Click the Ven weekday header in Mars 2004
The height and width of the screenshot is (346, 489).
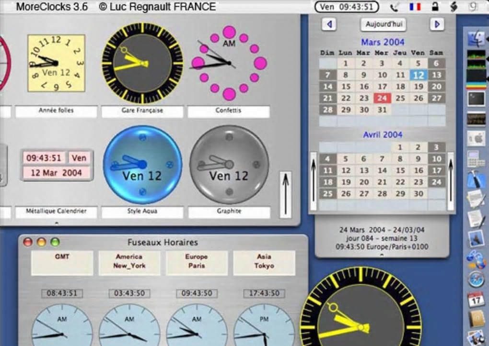tap(418, 53)
